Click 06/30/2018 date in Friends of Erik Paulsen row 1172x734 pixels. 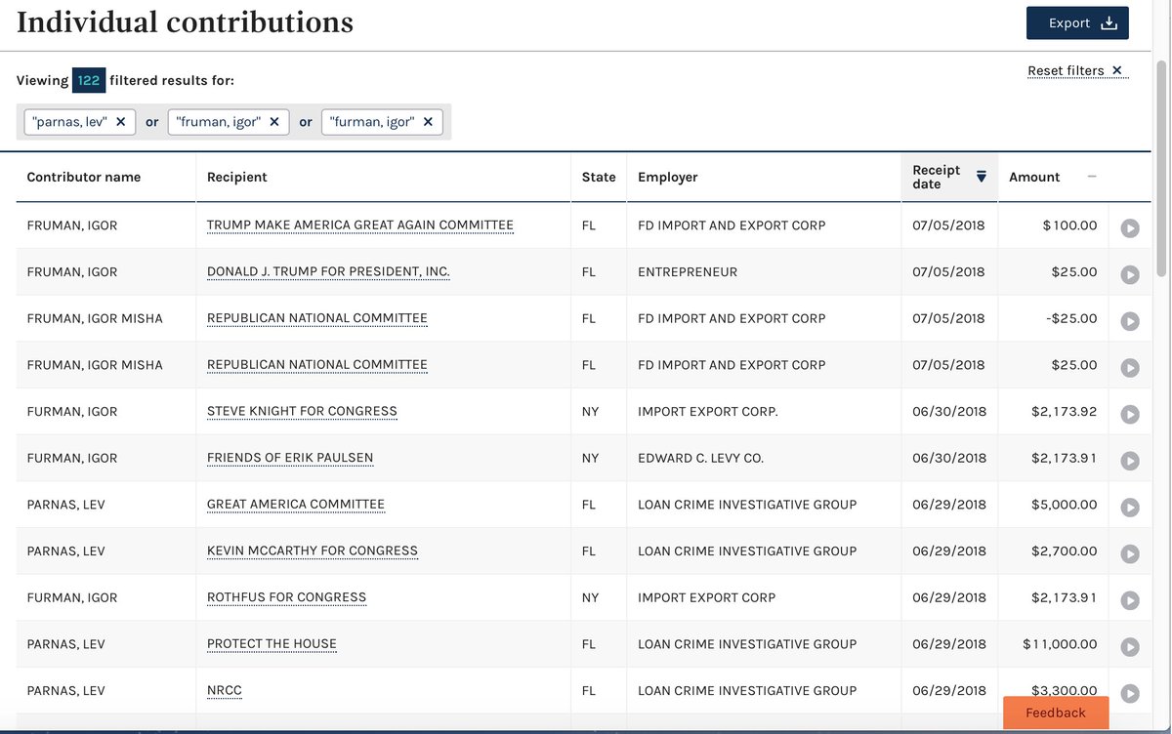pyautogui.click(x=949, y=458)
